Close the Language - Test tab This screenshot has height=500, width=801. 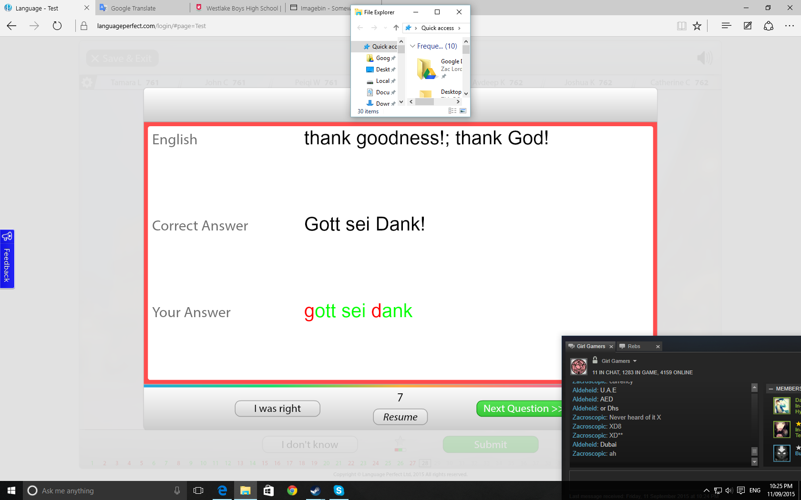tap(86, 8)
